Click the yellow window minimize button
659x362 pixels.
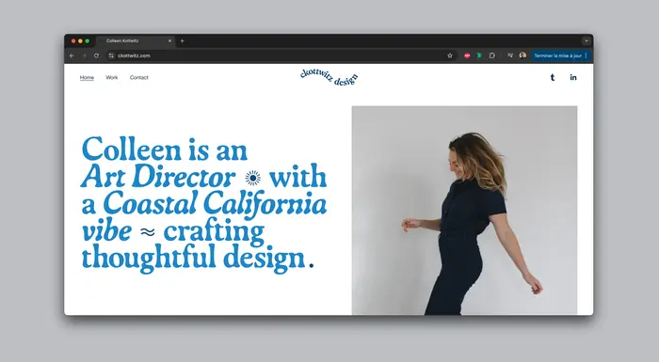[80, 40]
